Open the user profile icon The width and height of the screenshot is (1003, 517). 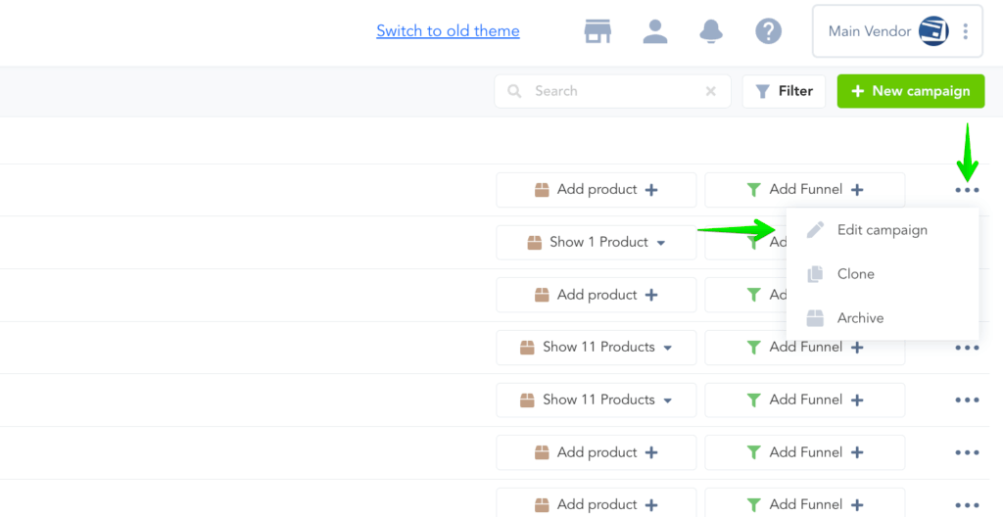654,31
